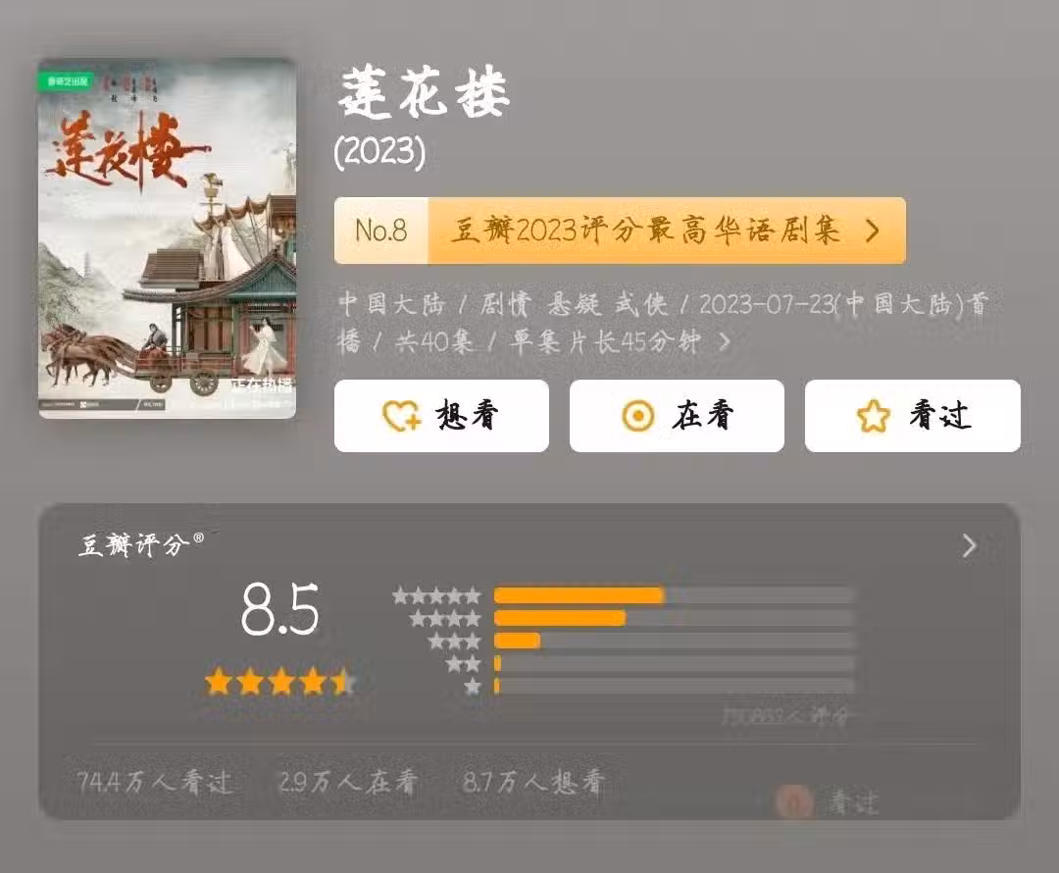Expand show details chevron after 45分钟
The image size is (1059, 873).
(724, 342)
